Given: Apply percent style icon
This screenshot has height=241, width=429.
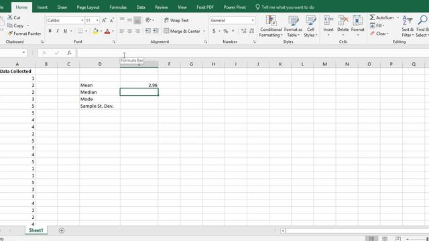Looking at the screenshot, I should 226,31.
